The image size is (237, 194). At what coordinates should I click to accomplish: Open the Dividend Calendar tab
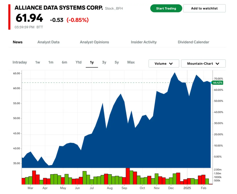pyautogui.click(x=193, y=42)
